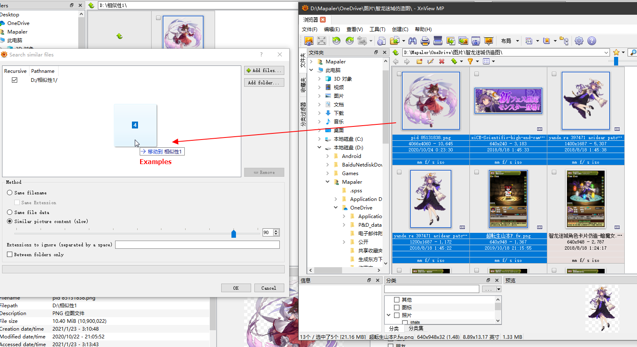Expand the Android folder node
637x347 pixels.
pos(328,156)
